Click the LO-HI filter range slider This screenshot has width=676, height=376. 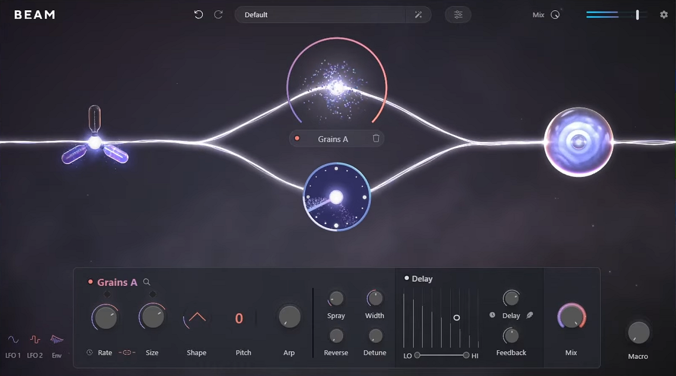[x=441, y=355]
